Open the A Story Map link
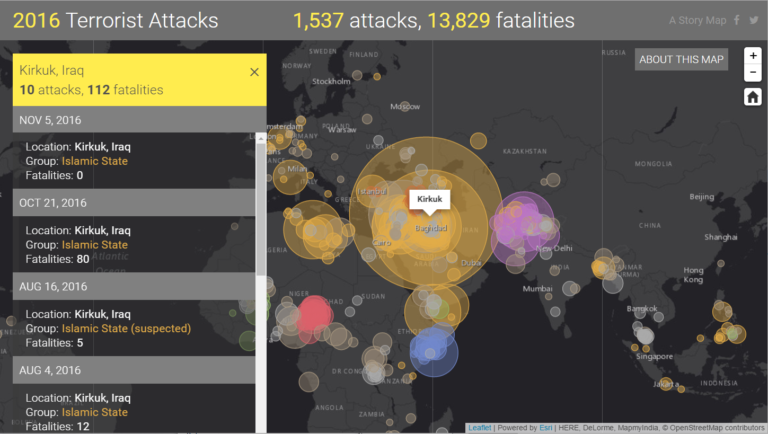 tap(698, 20)
